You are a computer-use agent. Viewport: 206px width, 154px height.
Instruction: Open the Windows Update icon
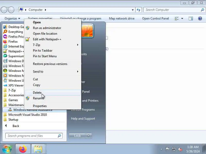point(5,80)
